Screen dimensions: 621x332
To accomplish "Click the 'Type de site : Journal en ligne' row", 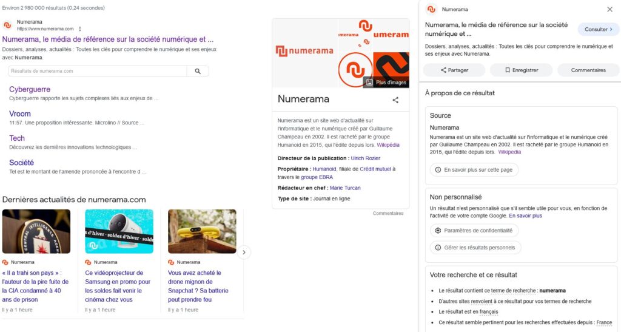I will (x=314, y=198).
